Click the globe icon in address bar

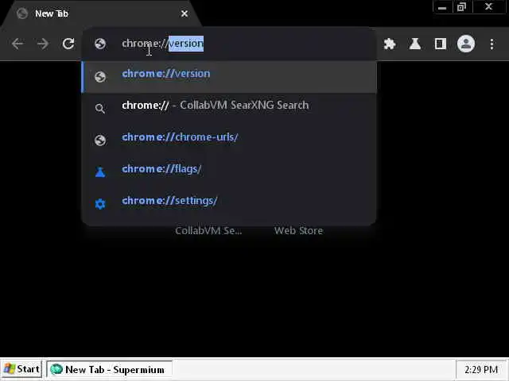[100, 44]
